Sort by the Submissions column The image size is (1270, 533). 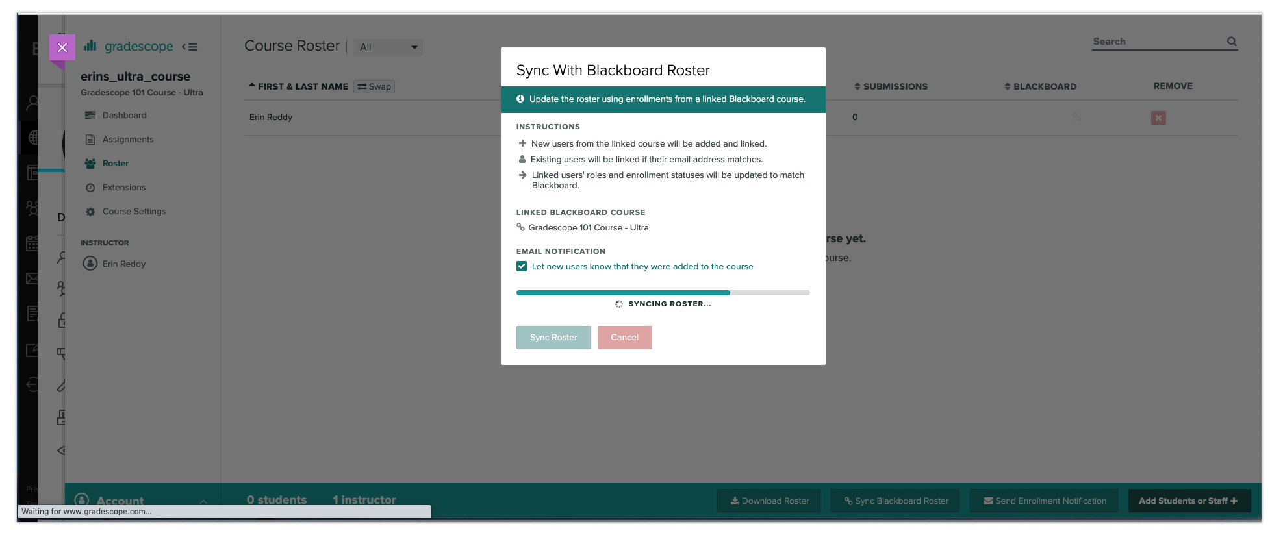(891, 86)
